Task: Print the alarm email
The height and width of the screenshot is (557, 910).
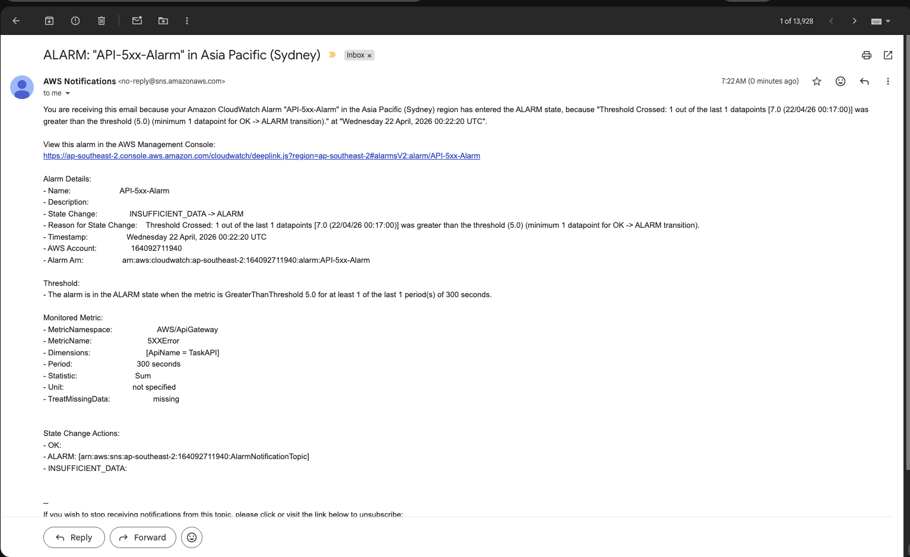Action: 866,55
